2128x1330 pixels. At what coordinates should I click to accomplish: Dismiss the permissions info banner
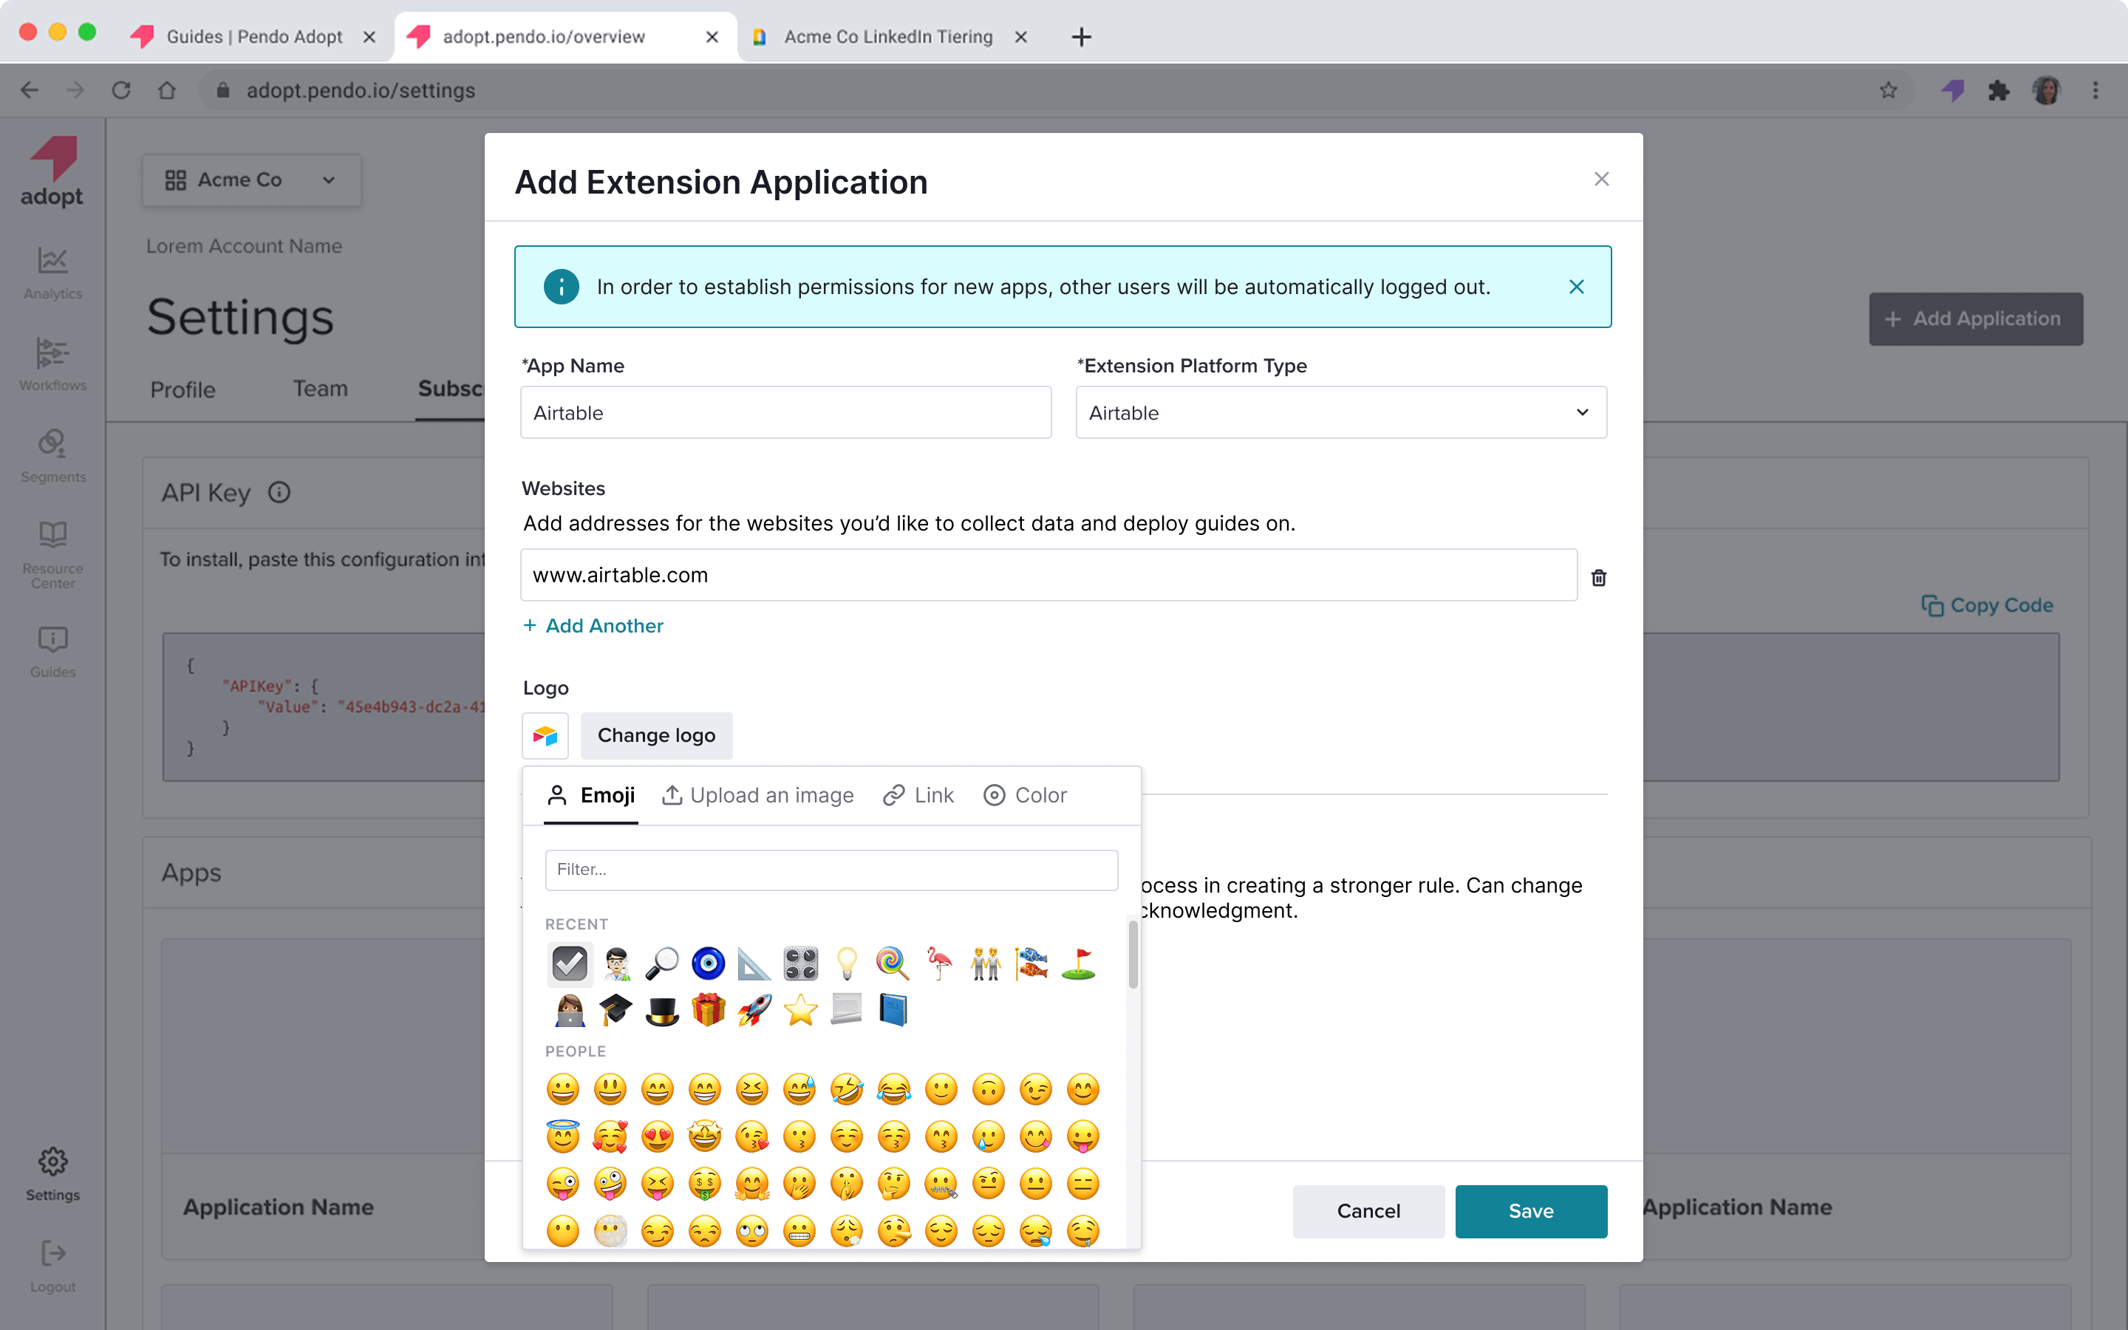click(x=1576, y=287)
